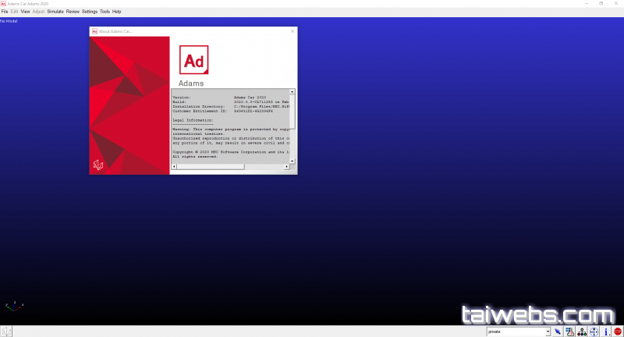Open the Review menu

[73, 12]
